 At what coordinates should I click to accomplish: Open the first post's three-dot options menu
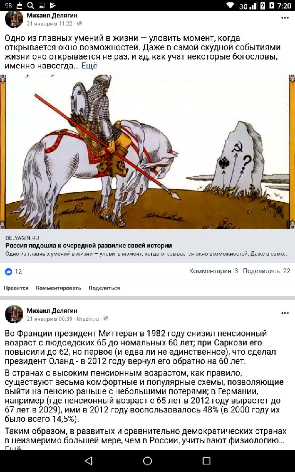pyautogui.click(x=285, y=18)
